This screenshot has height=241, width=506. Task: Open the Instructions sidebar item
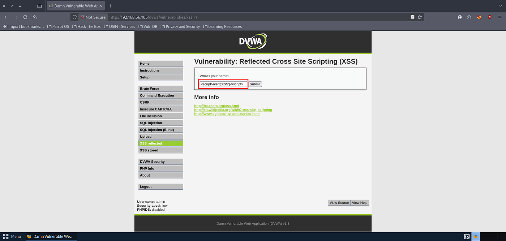tap(160, 70)
